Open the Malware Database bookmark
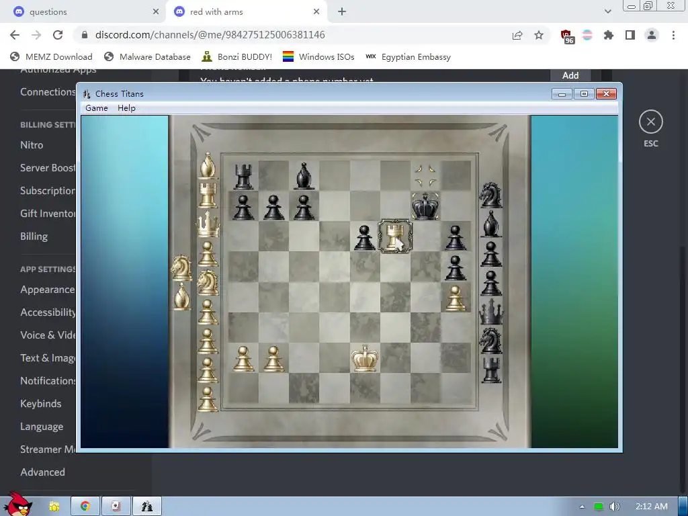The height and width of the screenshot is (516, 688). 147,56
